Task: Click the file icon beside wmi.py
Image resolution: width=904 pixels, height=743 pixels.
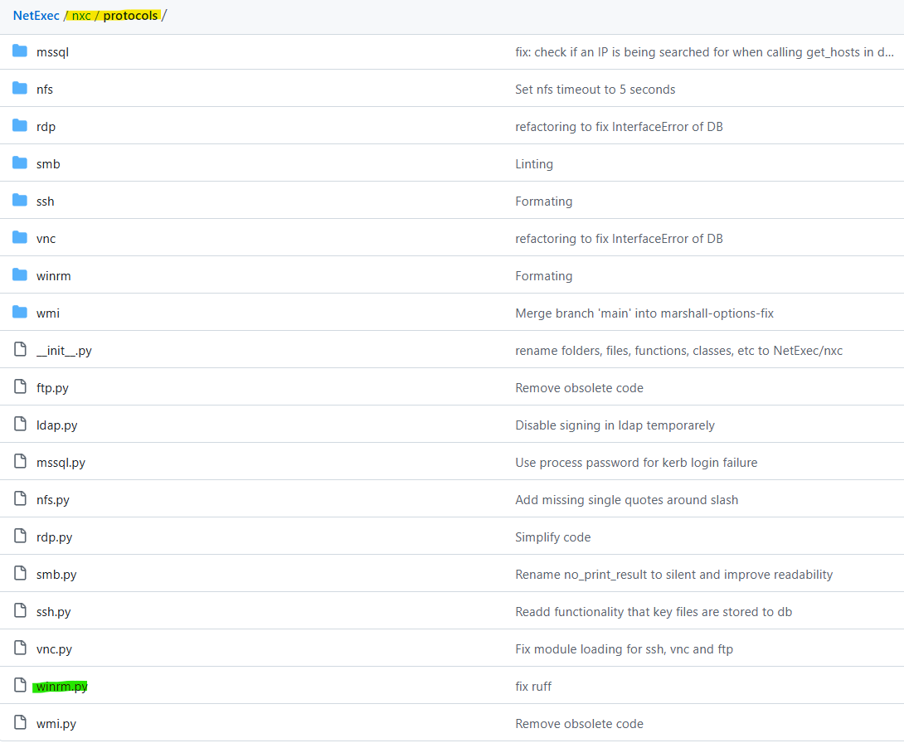Action: (20, 723)
